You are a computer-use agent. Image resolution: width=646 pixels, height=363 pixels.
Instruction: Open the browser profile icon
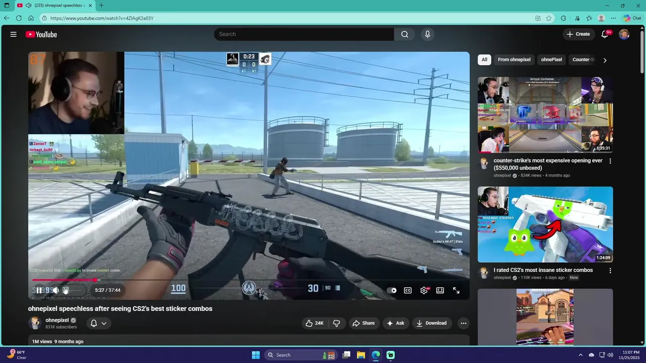point(601,18)
